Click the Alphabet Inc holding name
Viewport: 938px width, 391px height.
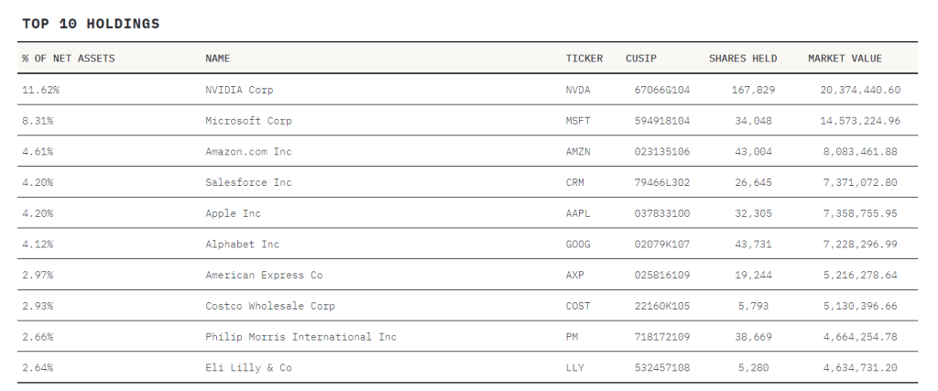pos(242,244)
